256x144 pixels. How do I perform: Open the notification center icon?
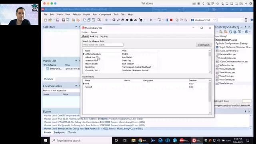(x=248, y=140)
